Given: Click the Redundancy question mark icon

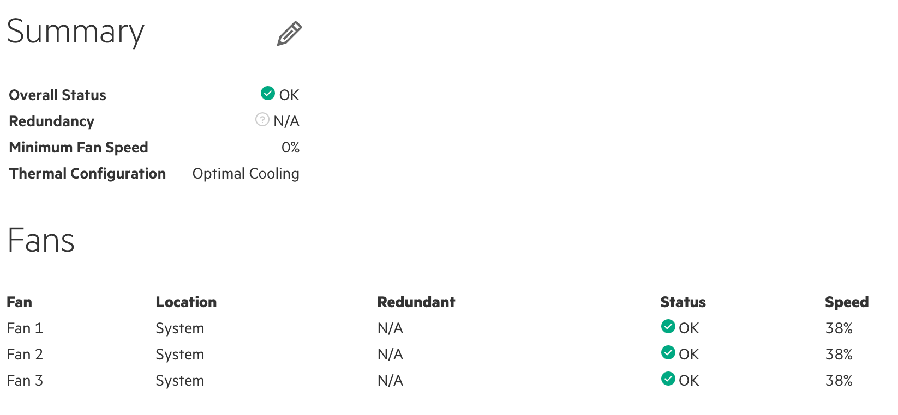Looking at the screenshot, I should (262, 119).
